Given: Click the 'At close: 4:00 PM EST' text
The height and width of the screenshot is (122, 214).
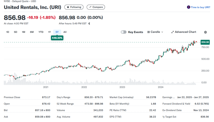Looking at the screenshot, I should pyautogui.click(x=16, y=23).
